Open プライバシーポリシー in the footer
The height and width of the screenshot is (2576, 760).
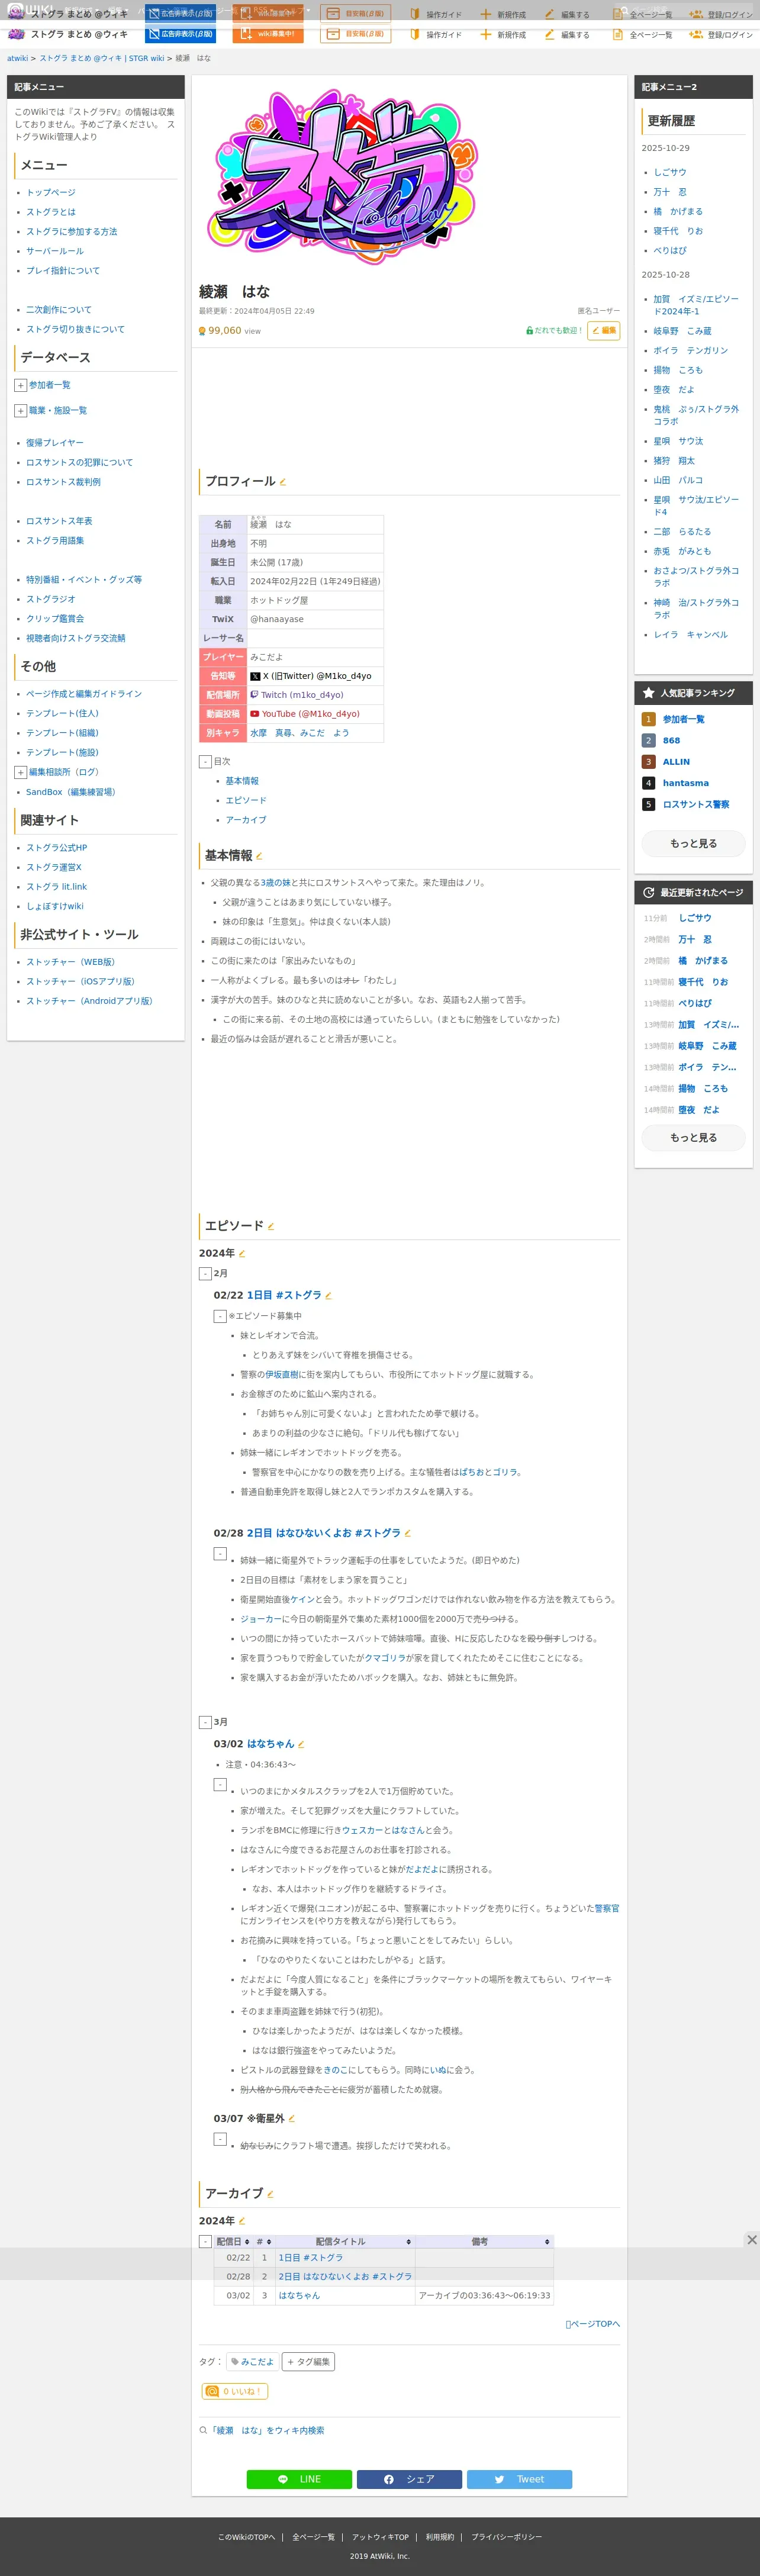coord(507,2537)
